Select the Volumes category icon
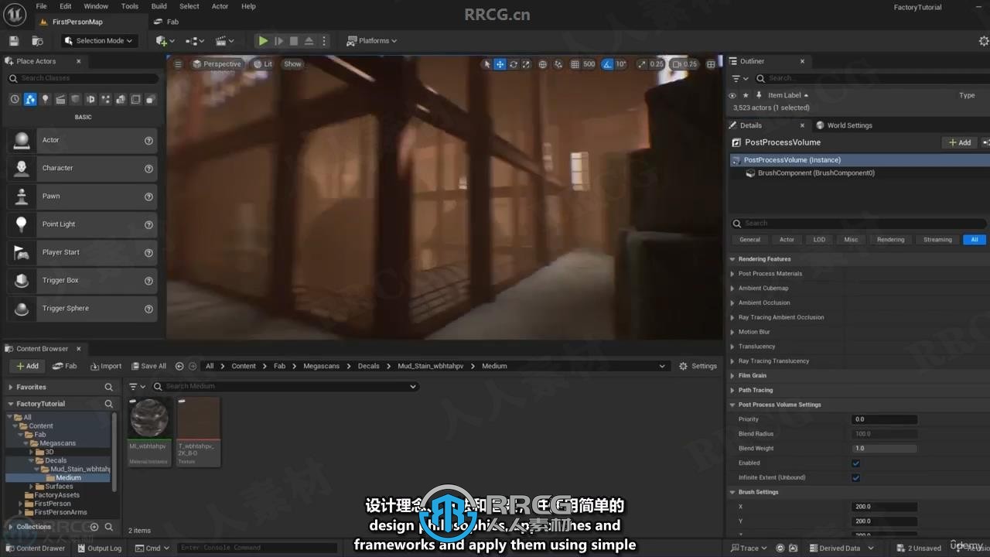The image size is (990, 557). (x=135, y=99)
